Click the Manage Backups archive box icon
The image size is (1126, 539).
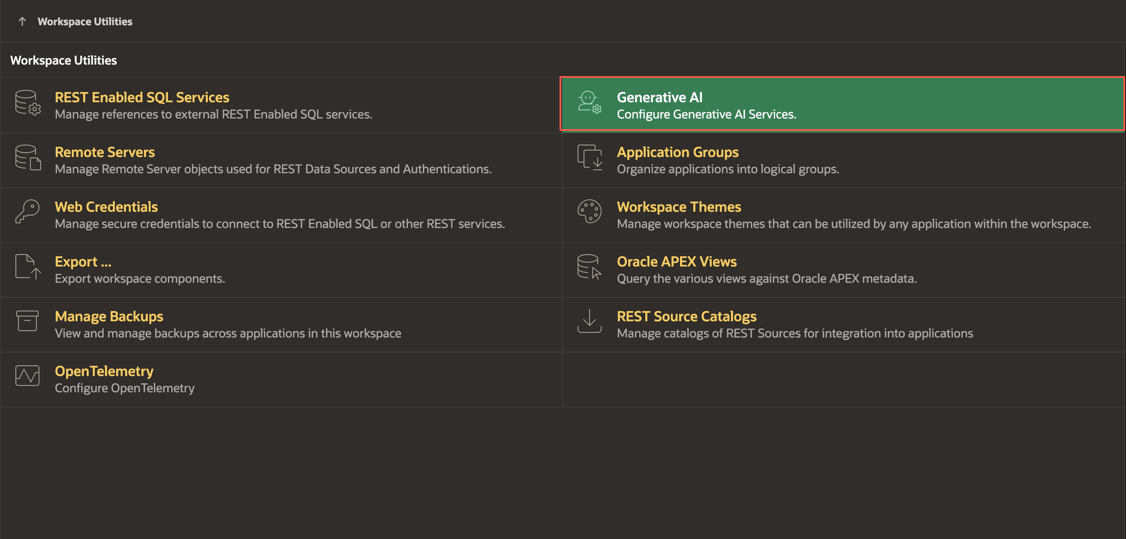27,321
